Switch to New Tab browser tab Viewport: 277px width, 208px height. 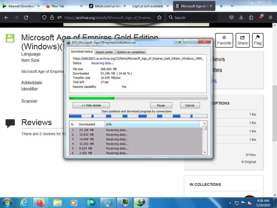[64, 6]
